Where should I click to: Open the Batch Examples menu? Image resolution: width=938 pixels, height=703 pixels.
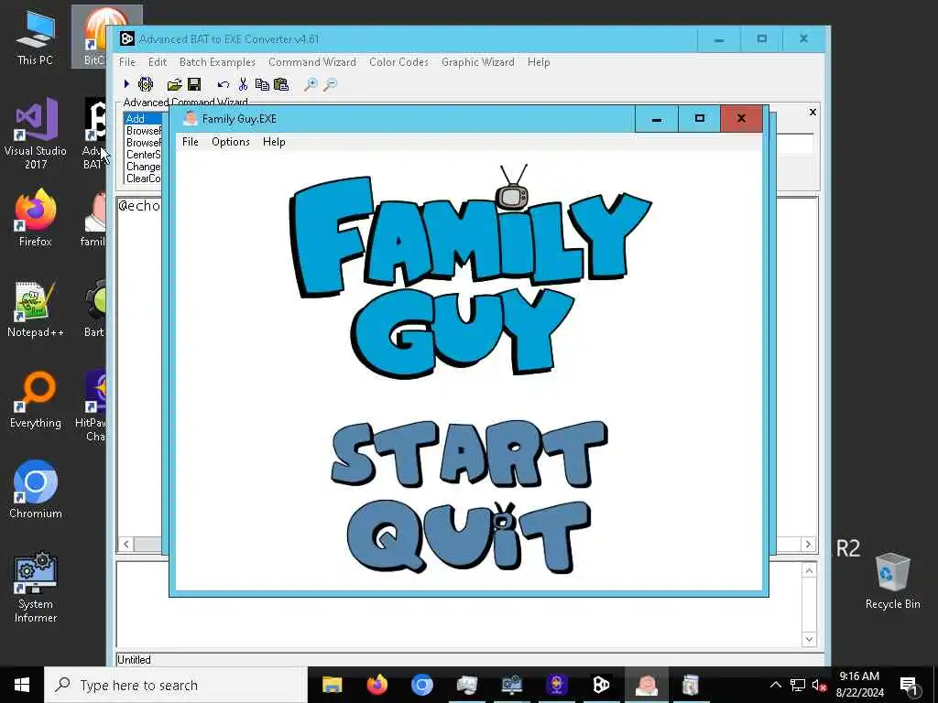tap(217, 62)
